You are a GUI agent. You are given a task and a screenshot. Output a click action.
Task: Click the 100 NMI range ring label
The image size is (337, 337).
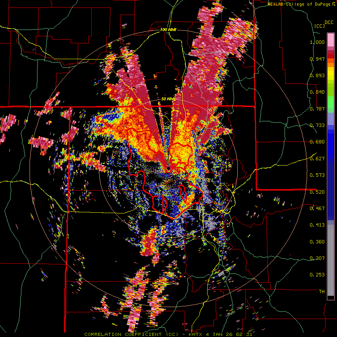pyautogui.click(x=168, y=30)
